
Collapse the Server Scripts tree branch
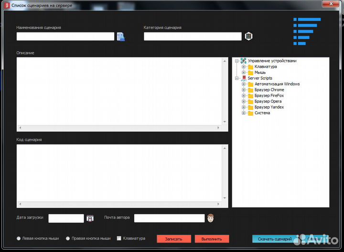tap(236, 78)
